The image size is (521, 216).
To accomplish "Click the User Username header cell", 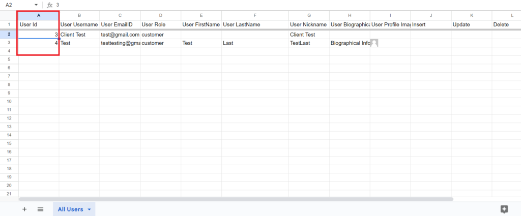I will point(79,24).
